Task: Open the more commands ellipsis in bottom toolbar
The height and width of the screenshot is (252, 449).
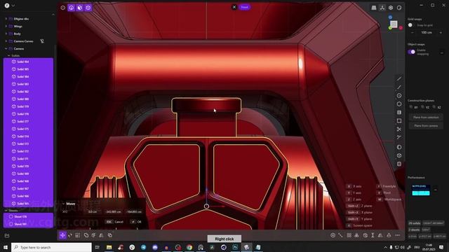Action: coord(398,235)
